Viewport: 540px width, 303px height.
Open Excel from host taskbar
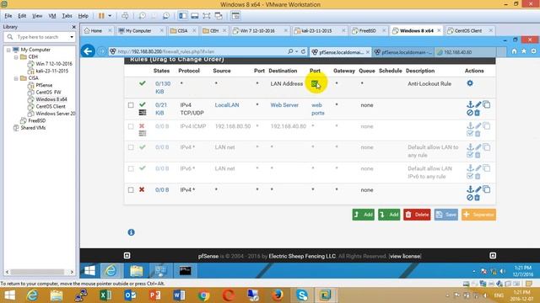click(x=105, y=295)
